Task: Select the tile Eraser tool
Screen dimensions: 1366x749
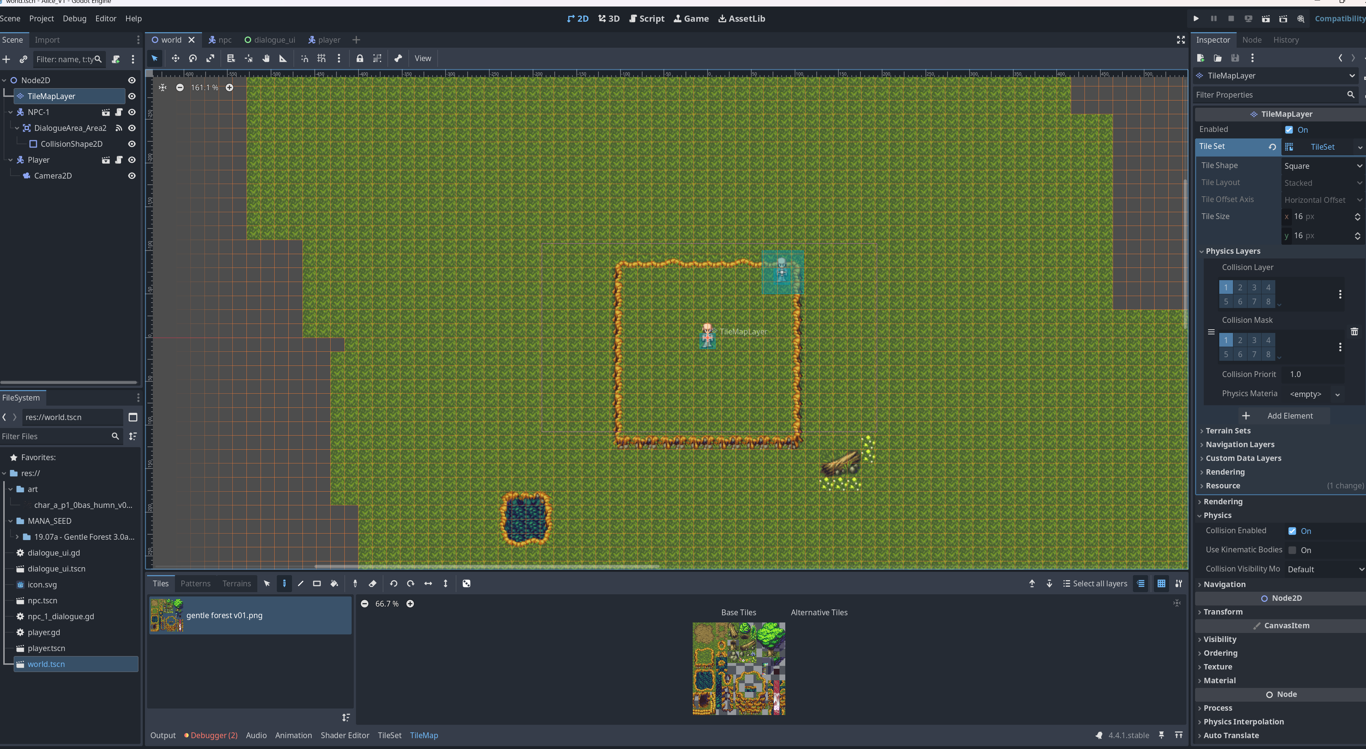Action: [372, 583]
